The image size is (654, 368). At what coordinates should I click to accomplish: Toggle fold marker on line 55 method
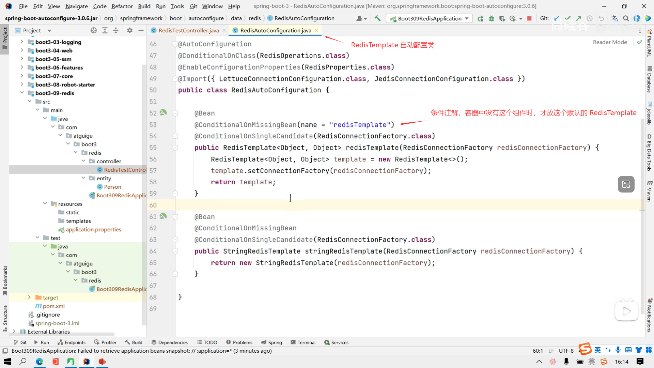tap(175, 148)
